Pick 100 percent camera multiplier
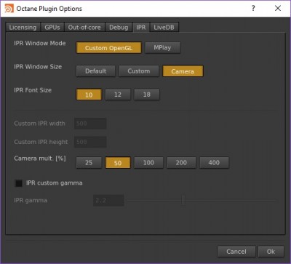This screenshot has height=264, width=291. point(148,162)
